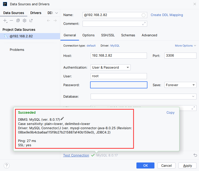Viewport: 199px width, 171px height.
Task: Select Problems in left panel
Action: coord(17,50)
